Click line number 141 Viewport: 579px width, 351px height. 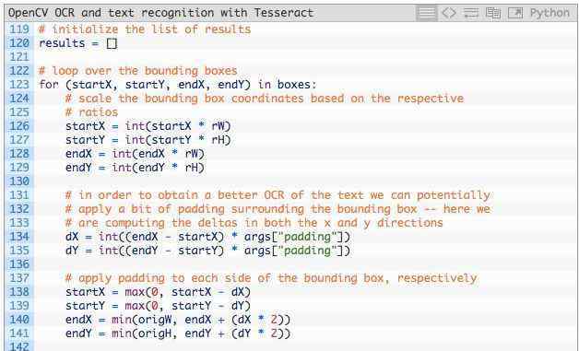[18, 333]
